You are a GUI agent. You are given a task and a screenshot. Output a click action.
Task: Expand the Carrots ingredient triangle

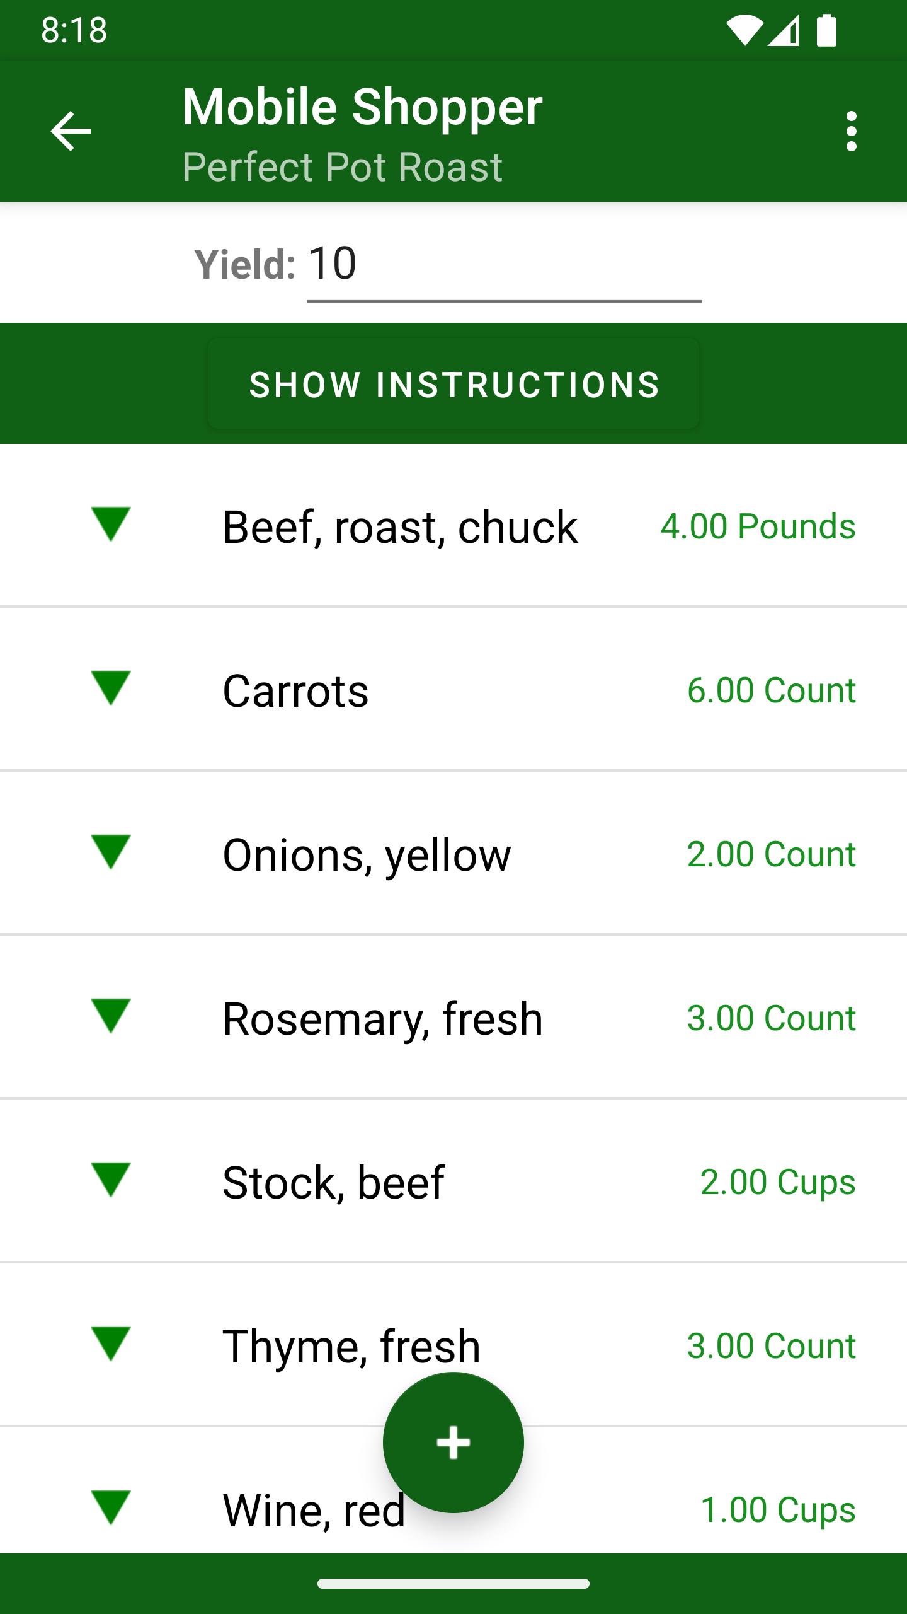[111, 688]
